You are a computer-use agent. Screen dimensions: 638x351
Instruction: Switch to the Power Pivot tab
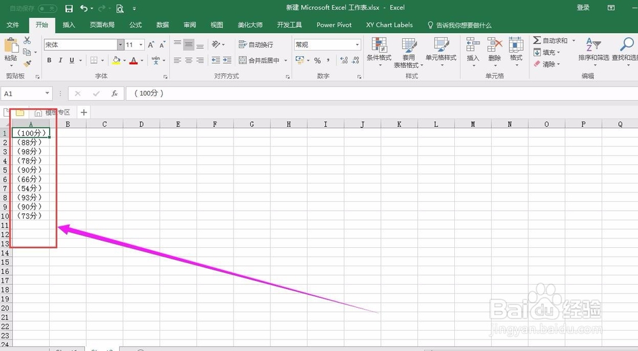(x=334, y=25)
